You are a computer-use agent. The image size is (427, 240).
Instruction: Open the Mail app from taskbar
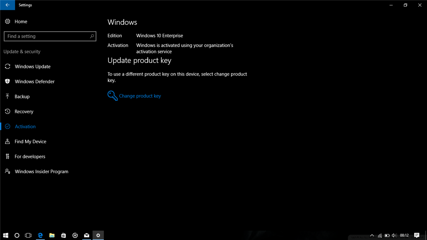click(x=87, y=235)
